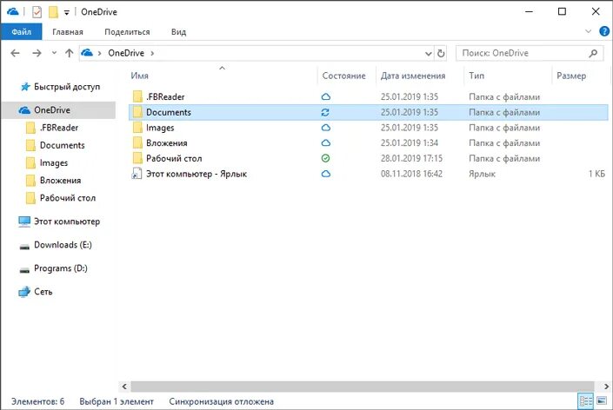Image resolution: width=613 pixels, height=410 pixels.
Task: Click the search magnifier icon
Action: click(593, 53)
